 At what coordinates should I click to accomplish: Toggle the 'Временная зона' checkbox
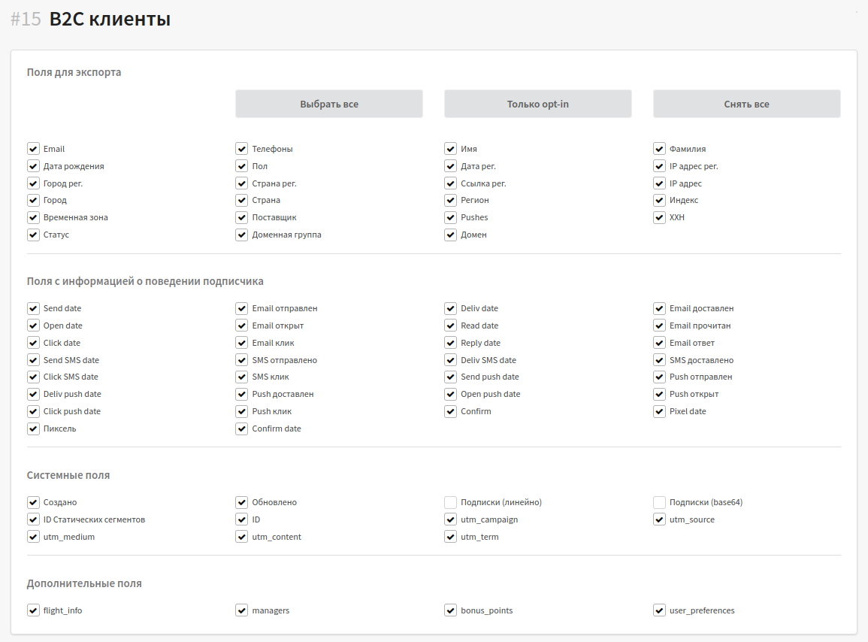tap(33, 217)
